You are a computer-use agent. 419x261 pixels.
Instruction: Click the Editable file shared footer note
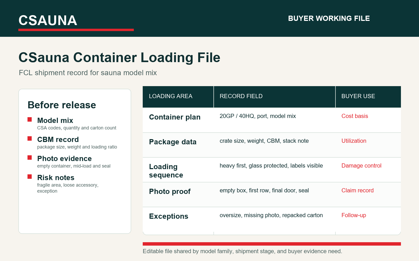tap(242, 251)
